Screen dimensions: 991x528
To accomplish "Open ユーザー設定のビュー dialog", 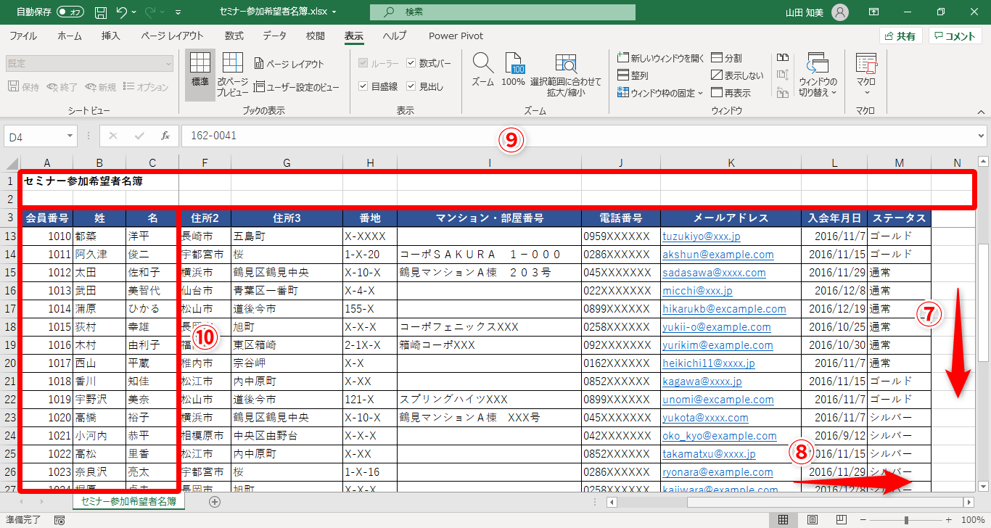I will click(x=297, y=88).
